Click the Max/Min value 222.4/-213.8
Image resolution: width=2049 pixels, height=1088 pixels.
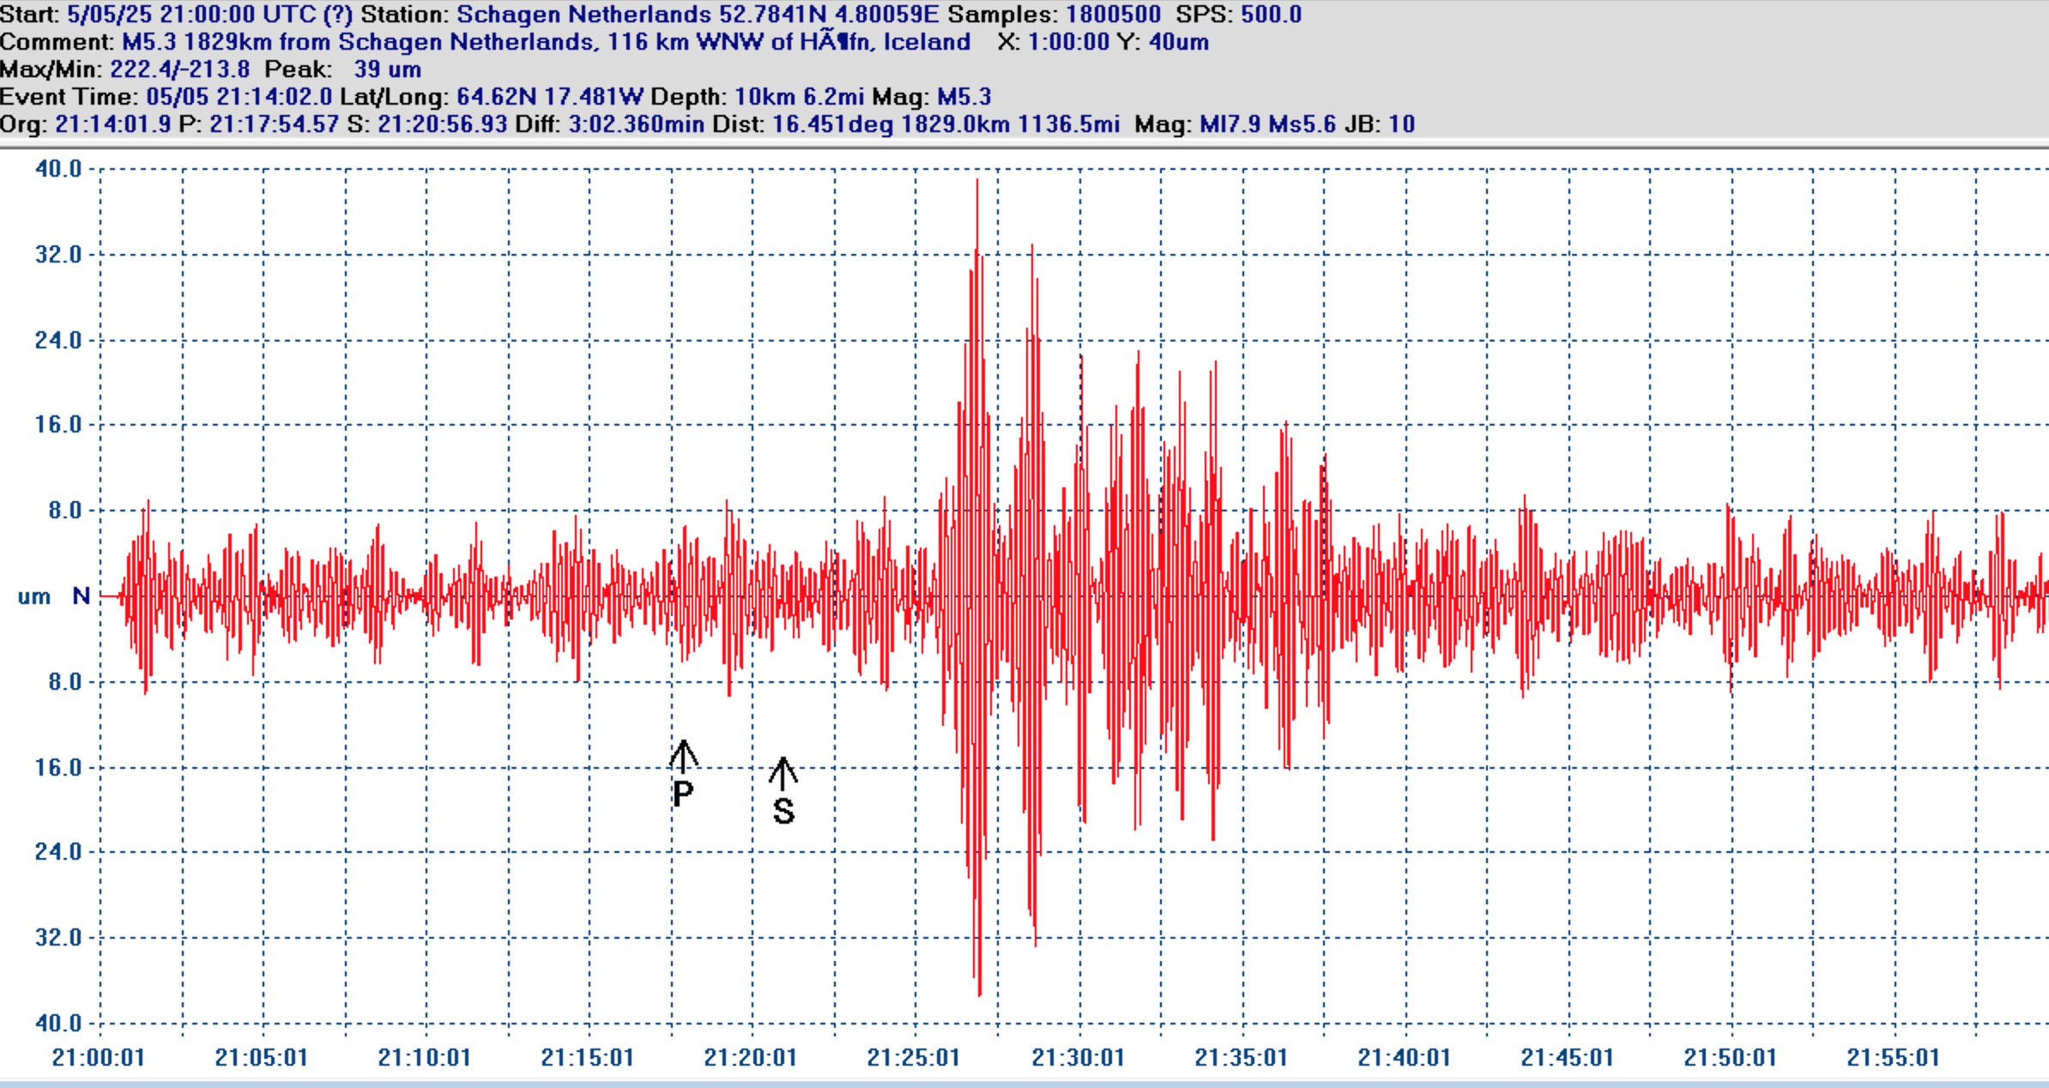click(179, 70)
